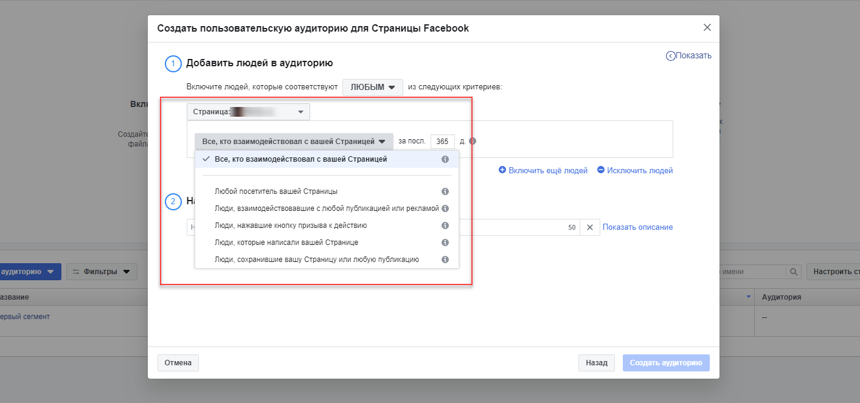Choose 'Люди, нажавшие кнопку призыва к действию'
This screenshot has height=403, width=860.
[x=327, y=226]
